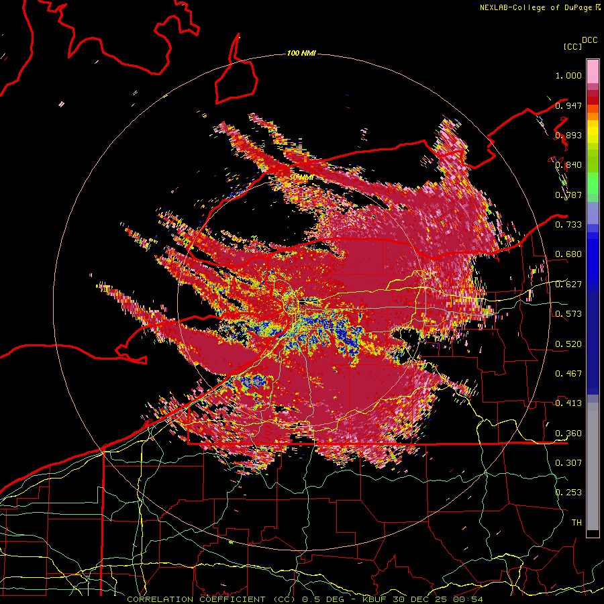Click the DCC label above the color scale
The image size is (604, 604).
tap(589, 40)
